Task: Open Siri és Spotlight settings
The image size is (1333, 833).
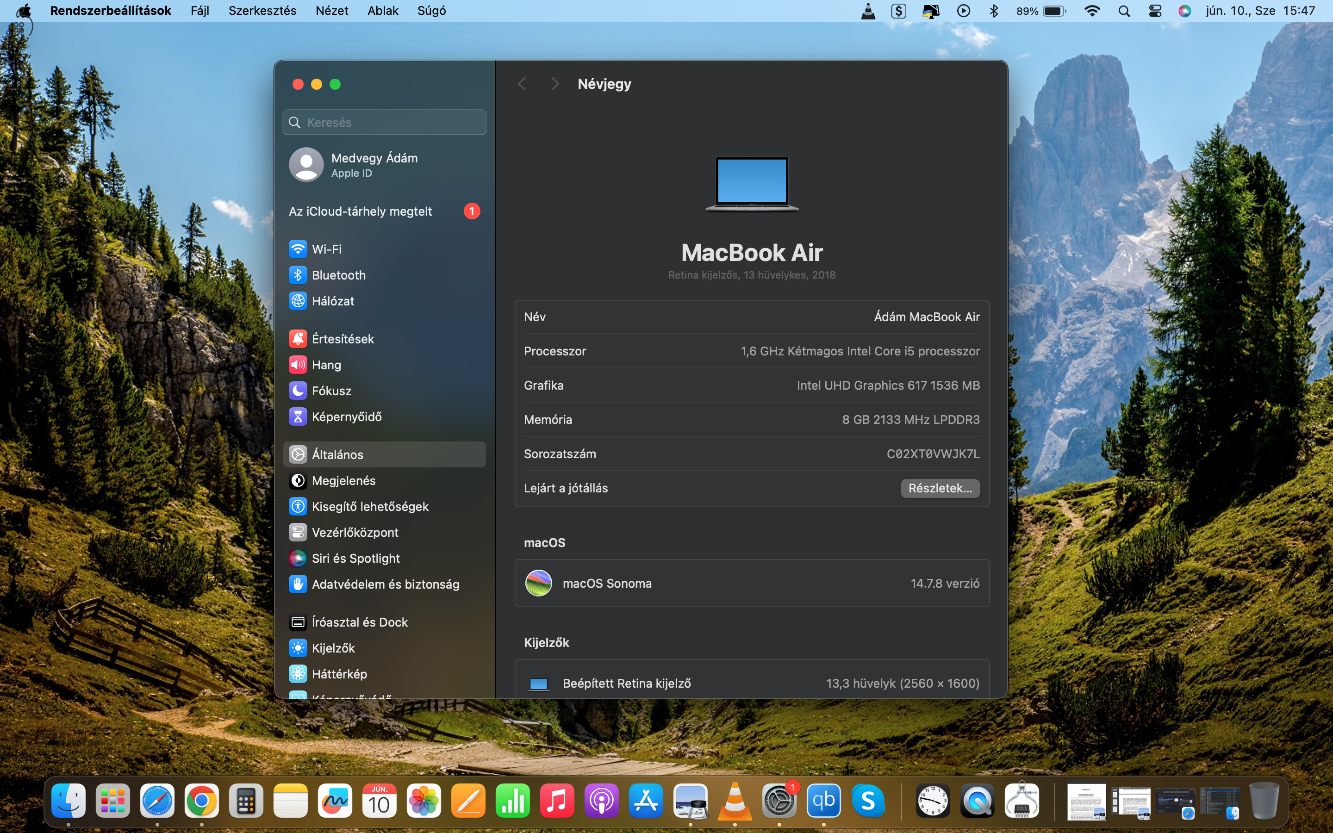Action: click(384, 558)
